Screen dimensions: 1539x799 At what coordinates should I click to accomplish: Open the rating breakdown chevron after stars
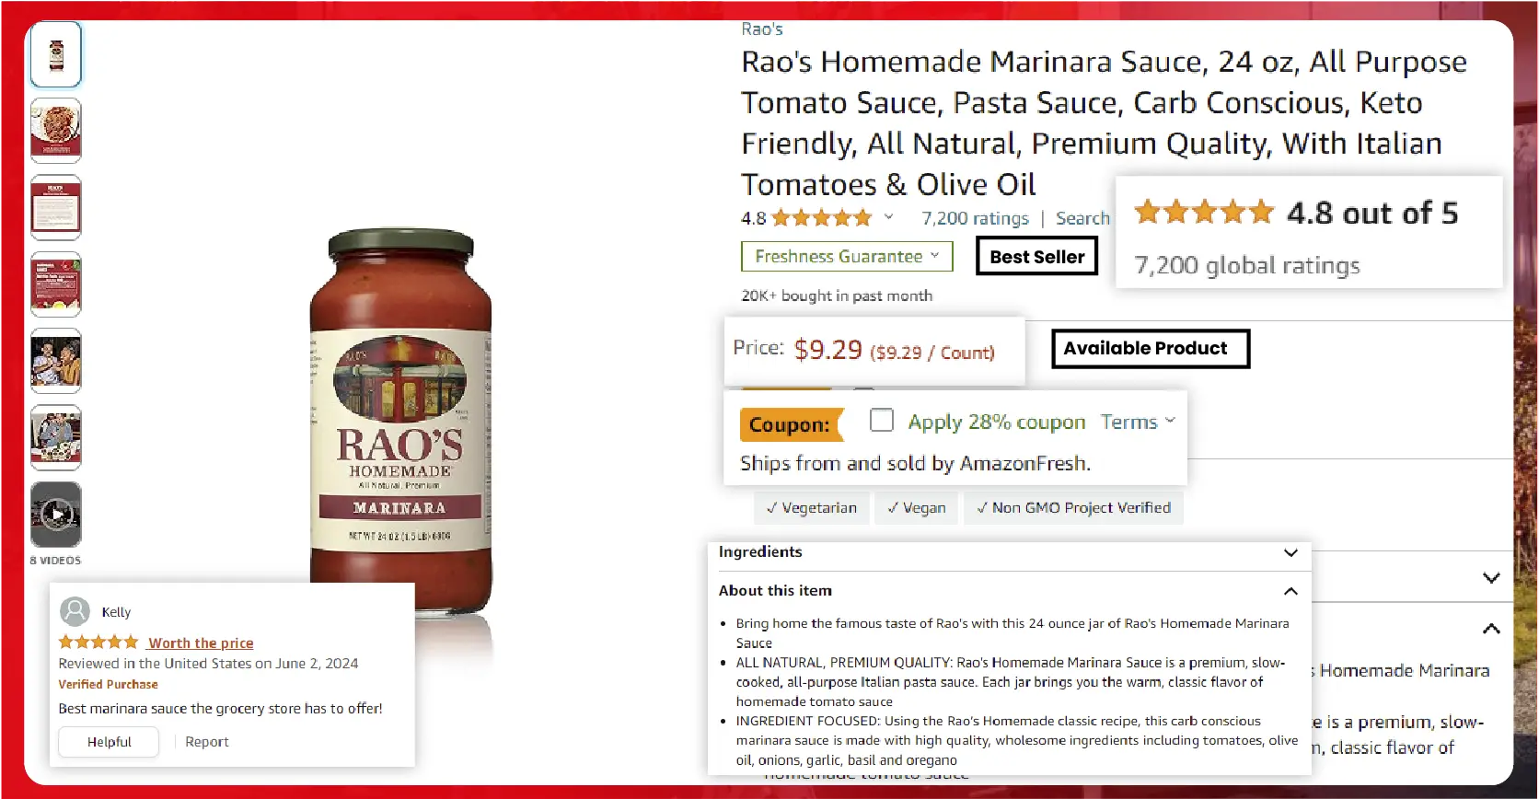889,217
